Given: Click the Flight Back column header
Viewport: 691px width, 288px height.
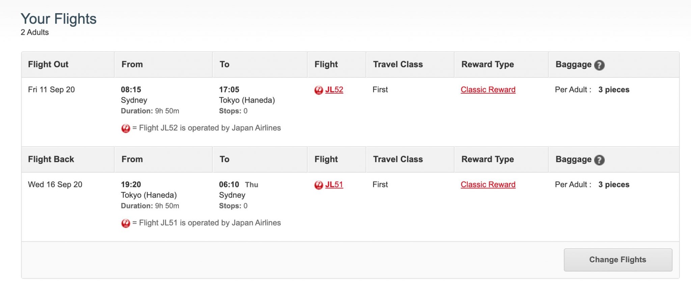Looking at the screenshot, I should tap(51, 159).
